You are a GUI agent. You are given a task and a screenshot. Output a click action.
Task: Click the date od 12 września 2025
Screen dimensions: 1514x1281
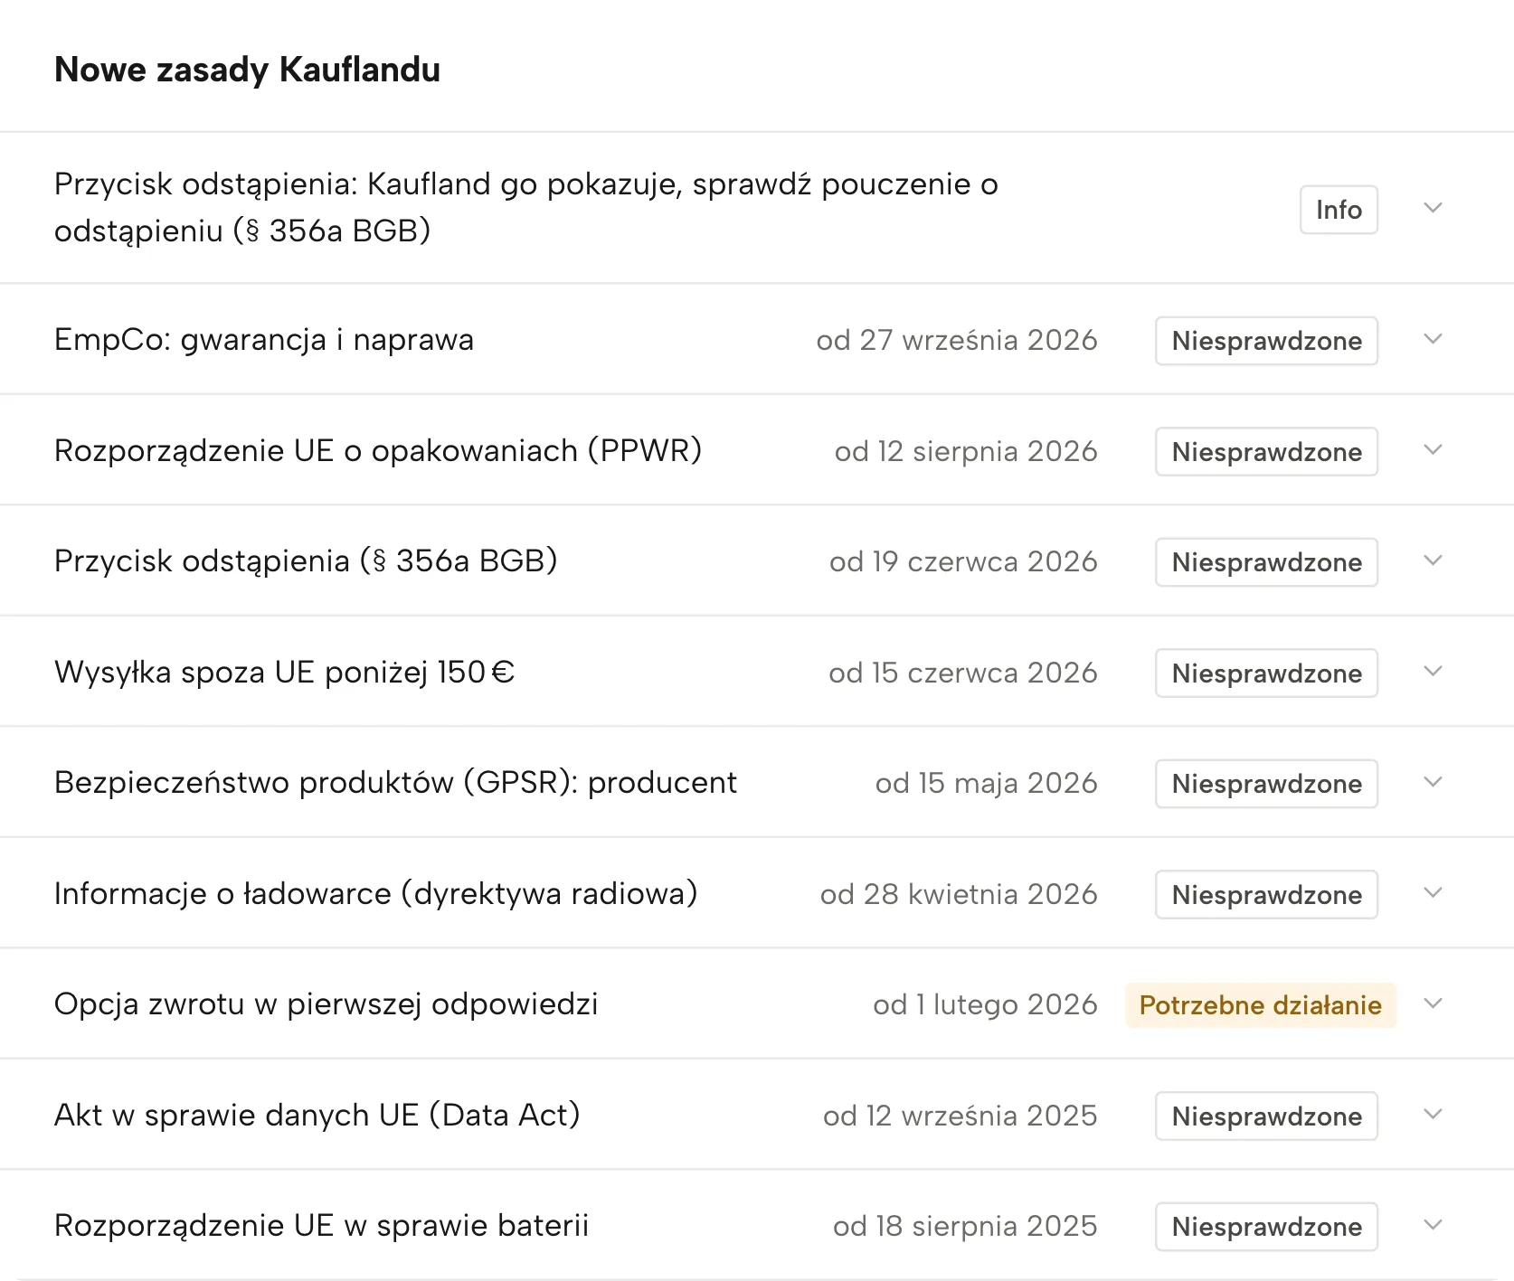point(960,1116)
